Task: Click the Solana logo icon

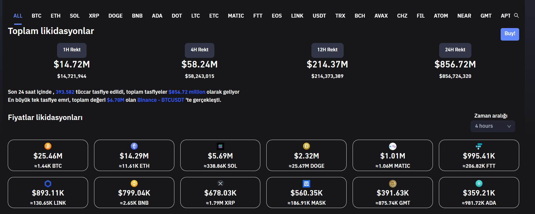Action: click(220, 146)
